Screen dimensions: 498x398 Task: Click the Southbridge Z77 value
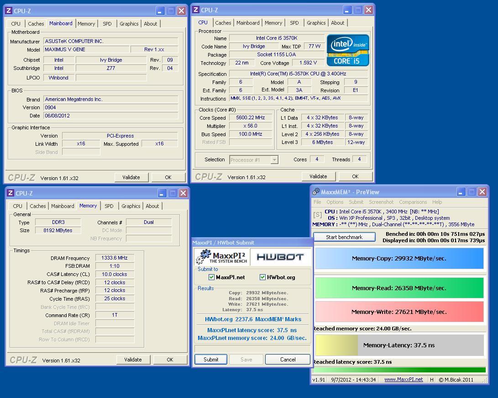coord(111,68)
